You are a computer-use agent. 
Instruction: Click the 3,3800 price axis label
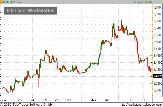click(x=158, y=83)
